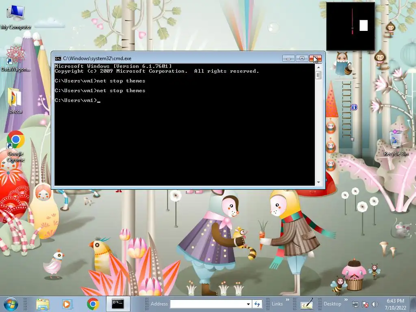Click the red needle in the black gadget
This screenshot has height=312, width=416.
(352, 21)
